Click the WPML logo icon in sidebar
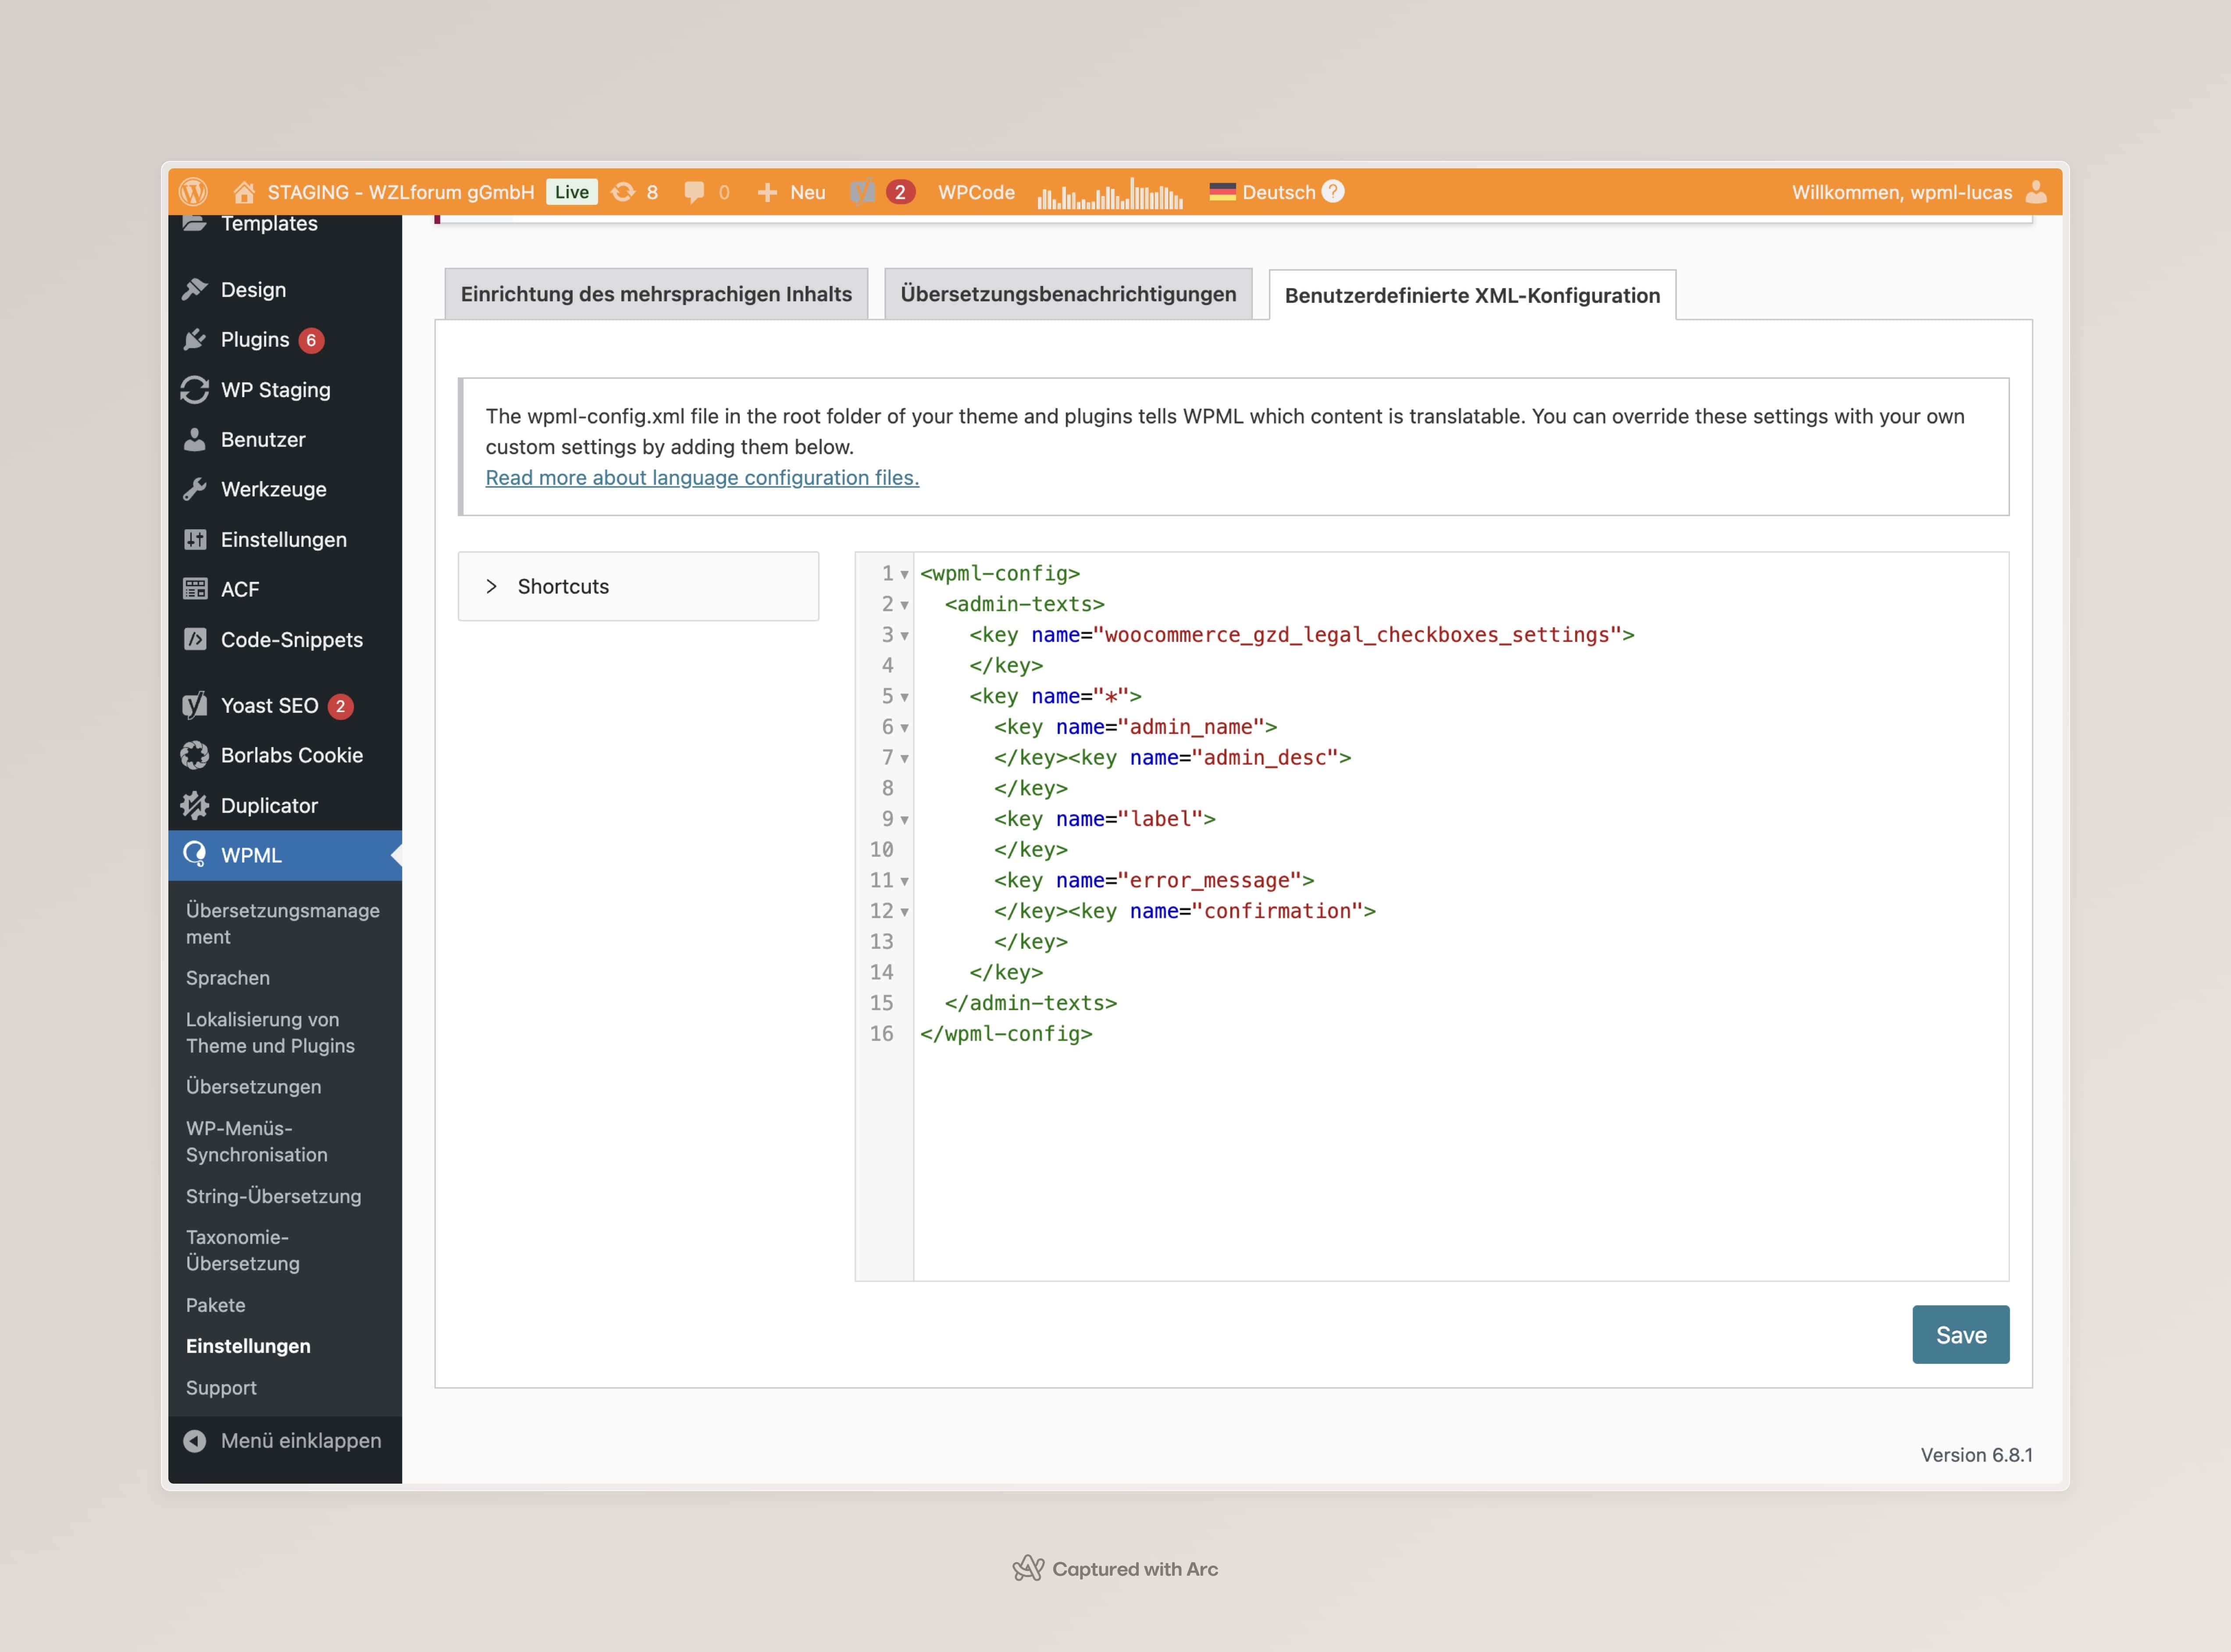 (195, 855)
